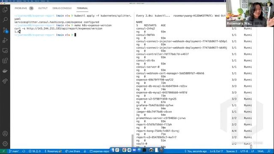Click the 1.0 version output line
This screenshot has height=154, width=274.
pyautogui.click(x=18, y=32)
